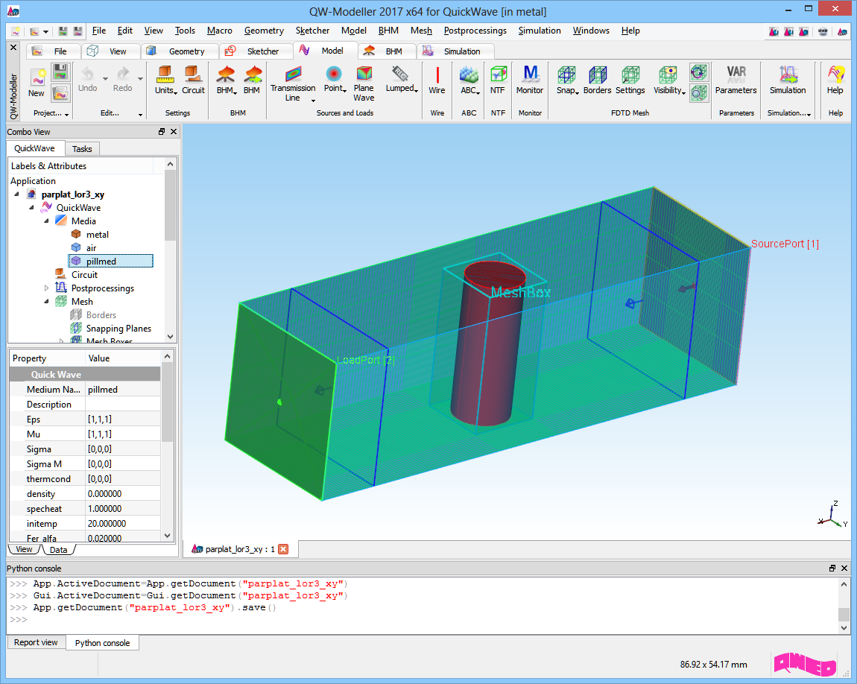Image resolution: width=857 pixels, height=684 pixels.
Task: Open the Snap mesh tool
Action: [x=567, y=80]
